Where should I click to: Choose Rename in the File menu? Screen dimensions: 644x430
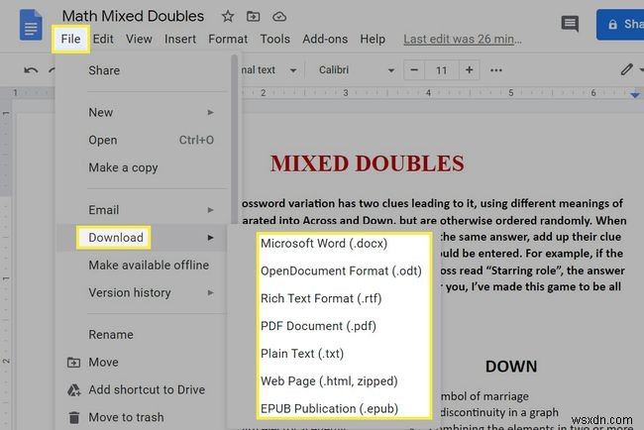pos(142,334)
